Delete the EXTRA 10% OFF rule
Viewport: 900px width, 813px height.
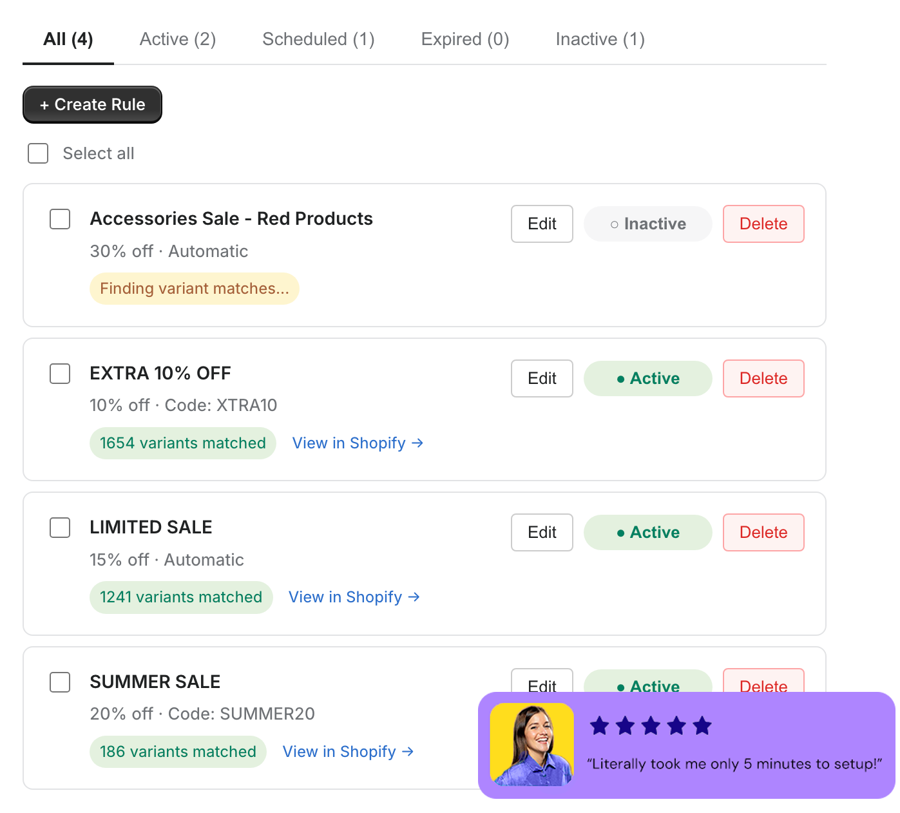tap(763, 379)
